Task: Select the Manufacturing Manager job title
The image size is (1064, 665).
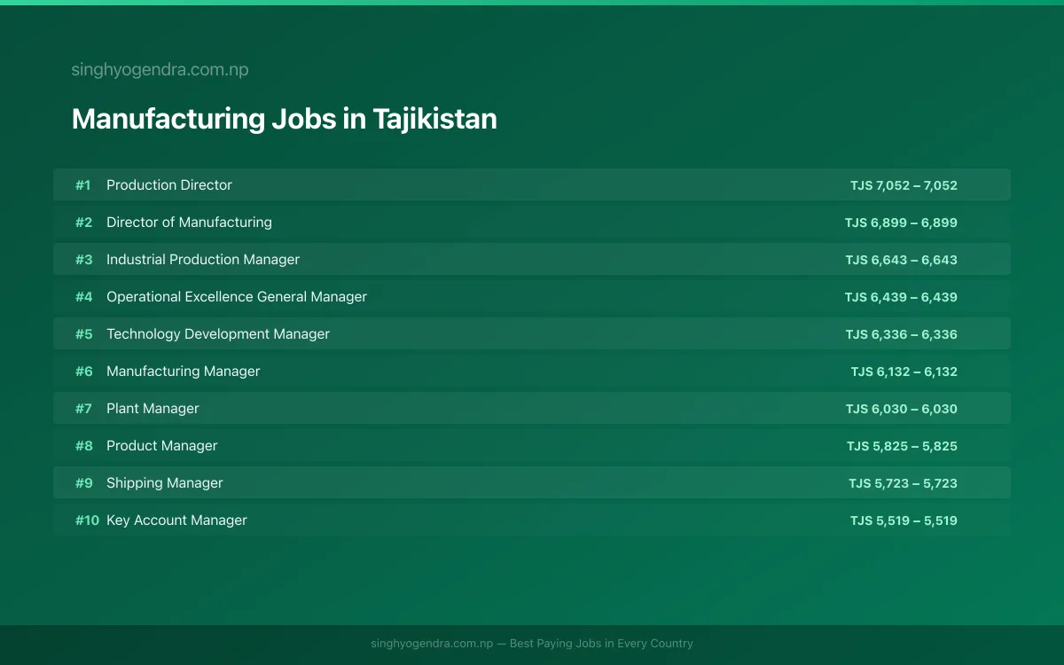Action: (184, 372)
